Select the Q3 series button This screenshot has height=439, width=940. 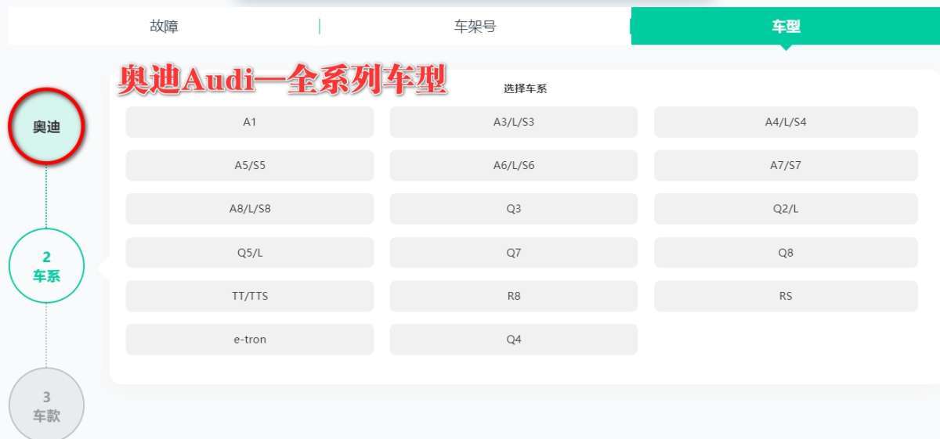click(514, 209)
